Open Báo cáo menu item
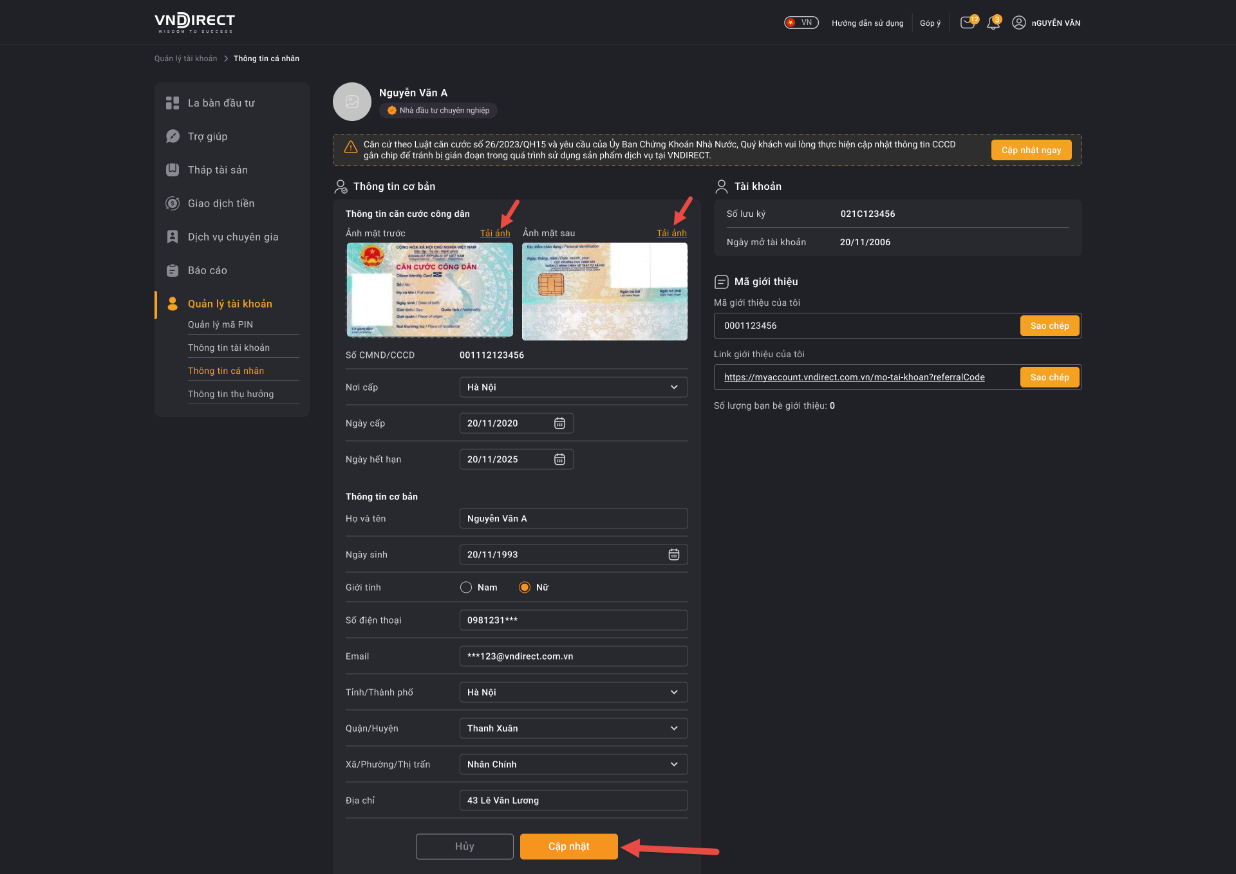The image size is (1236, 874). tap(207, 270)
